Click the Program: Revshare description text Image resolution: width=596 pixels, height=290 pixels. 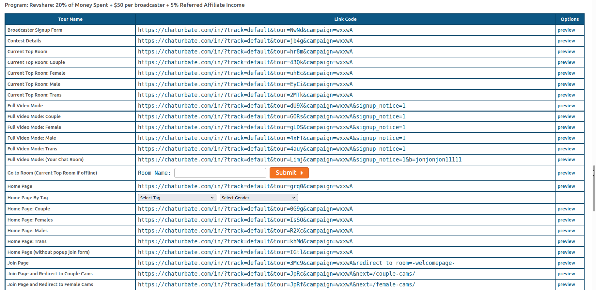pos(125,5)
